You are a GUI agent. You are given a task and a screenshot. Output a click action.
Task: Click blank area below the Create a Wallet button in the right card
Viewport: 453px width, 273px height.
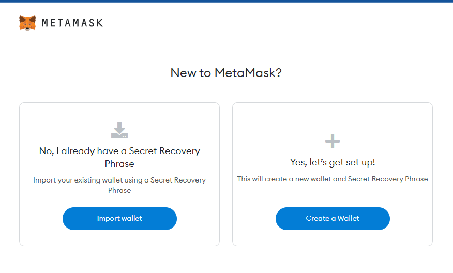[x=333, y=237]
